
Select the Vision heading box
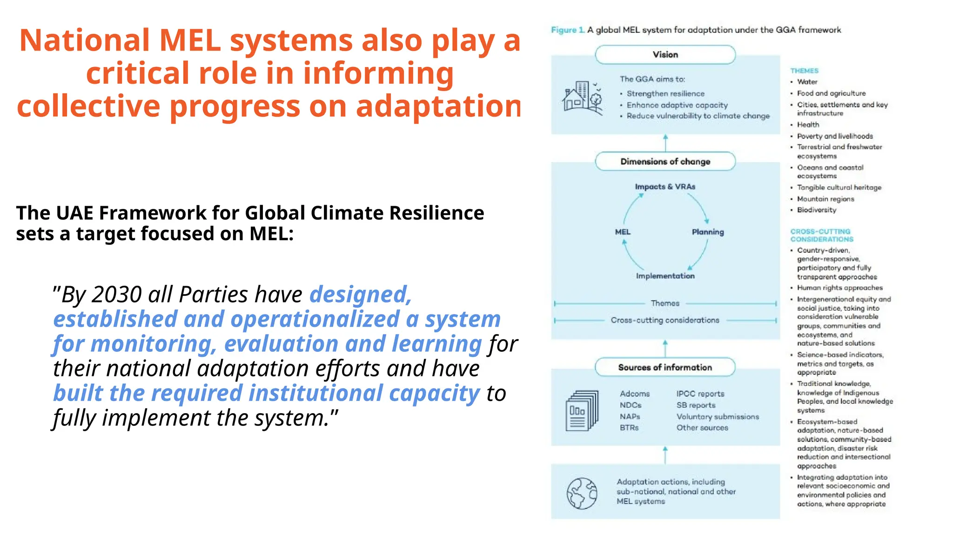pos(665,54)
